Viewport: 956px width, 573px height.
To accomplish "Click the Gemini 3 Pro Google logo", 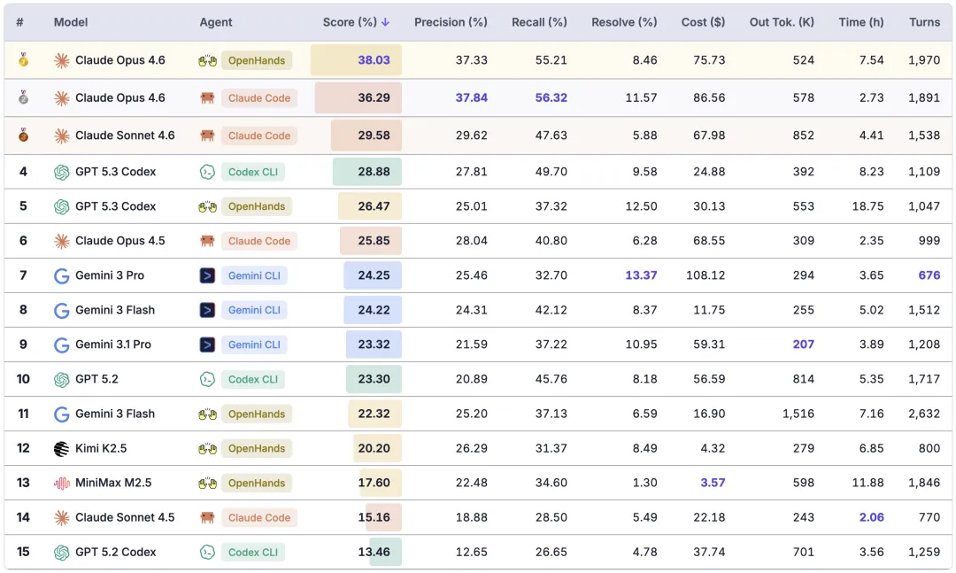I will (x=62, y=275).
